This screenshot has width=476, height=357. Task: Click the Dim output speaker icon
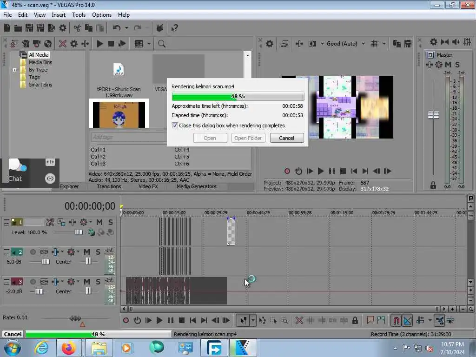click(456, 42)
